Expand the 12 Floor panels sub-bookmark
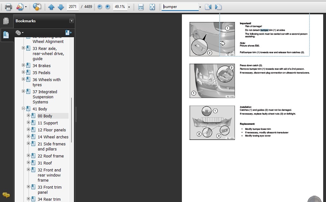 [x=28, y=129]
